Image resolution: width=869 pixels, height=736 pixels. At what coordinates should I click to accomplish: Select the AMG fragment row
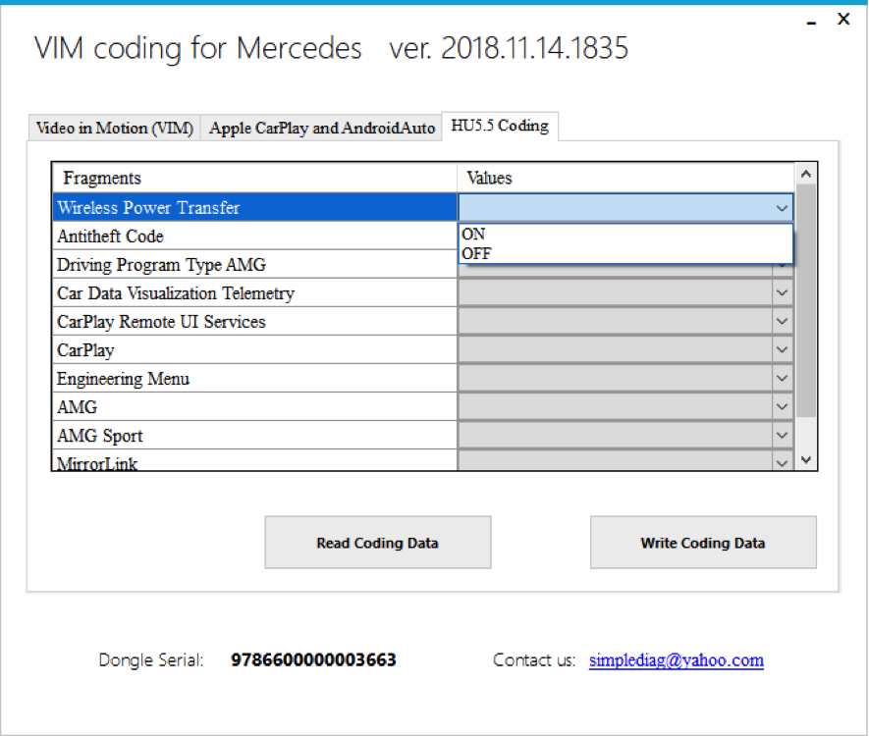pos(255,407)
